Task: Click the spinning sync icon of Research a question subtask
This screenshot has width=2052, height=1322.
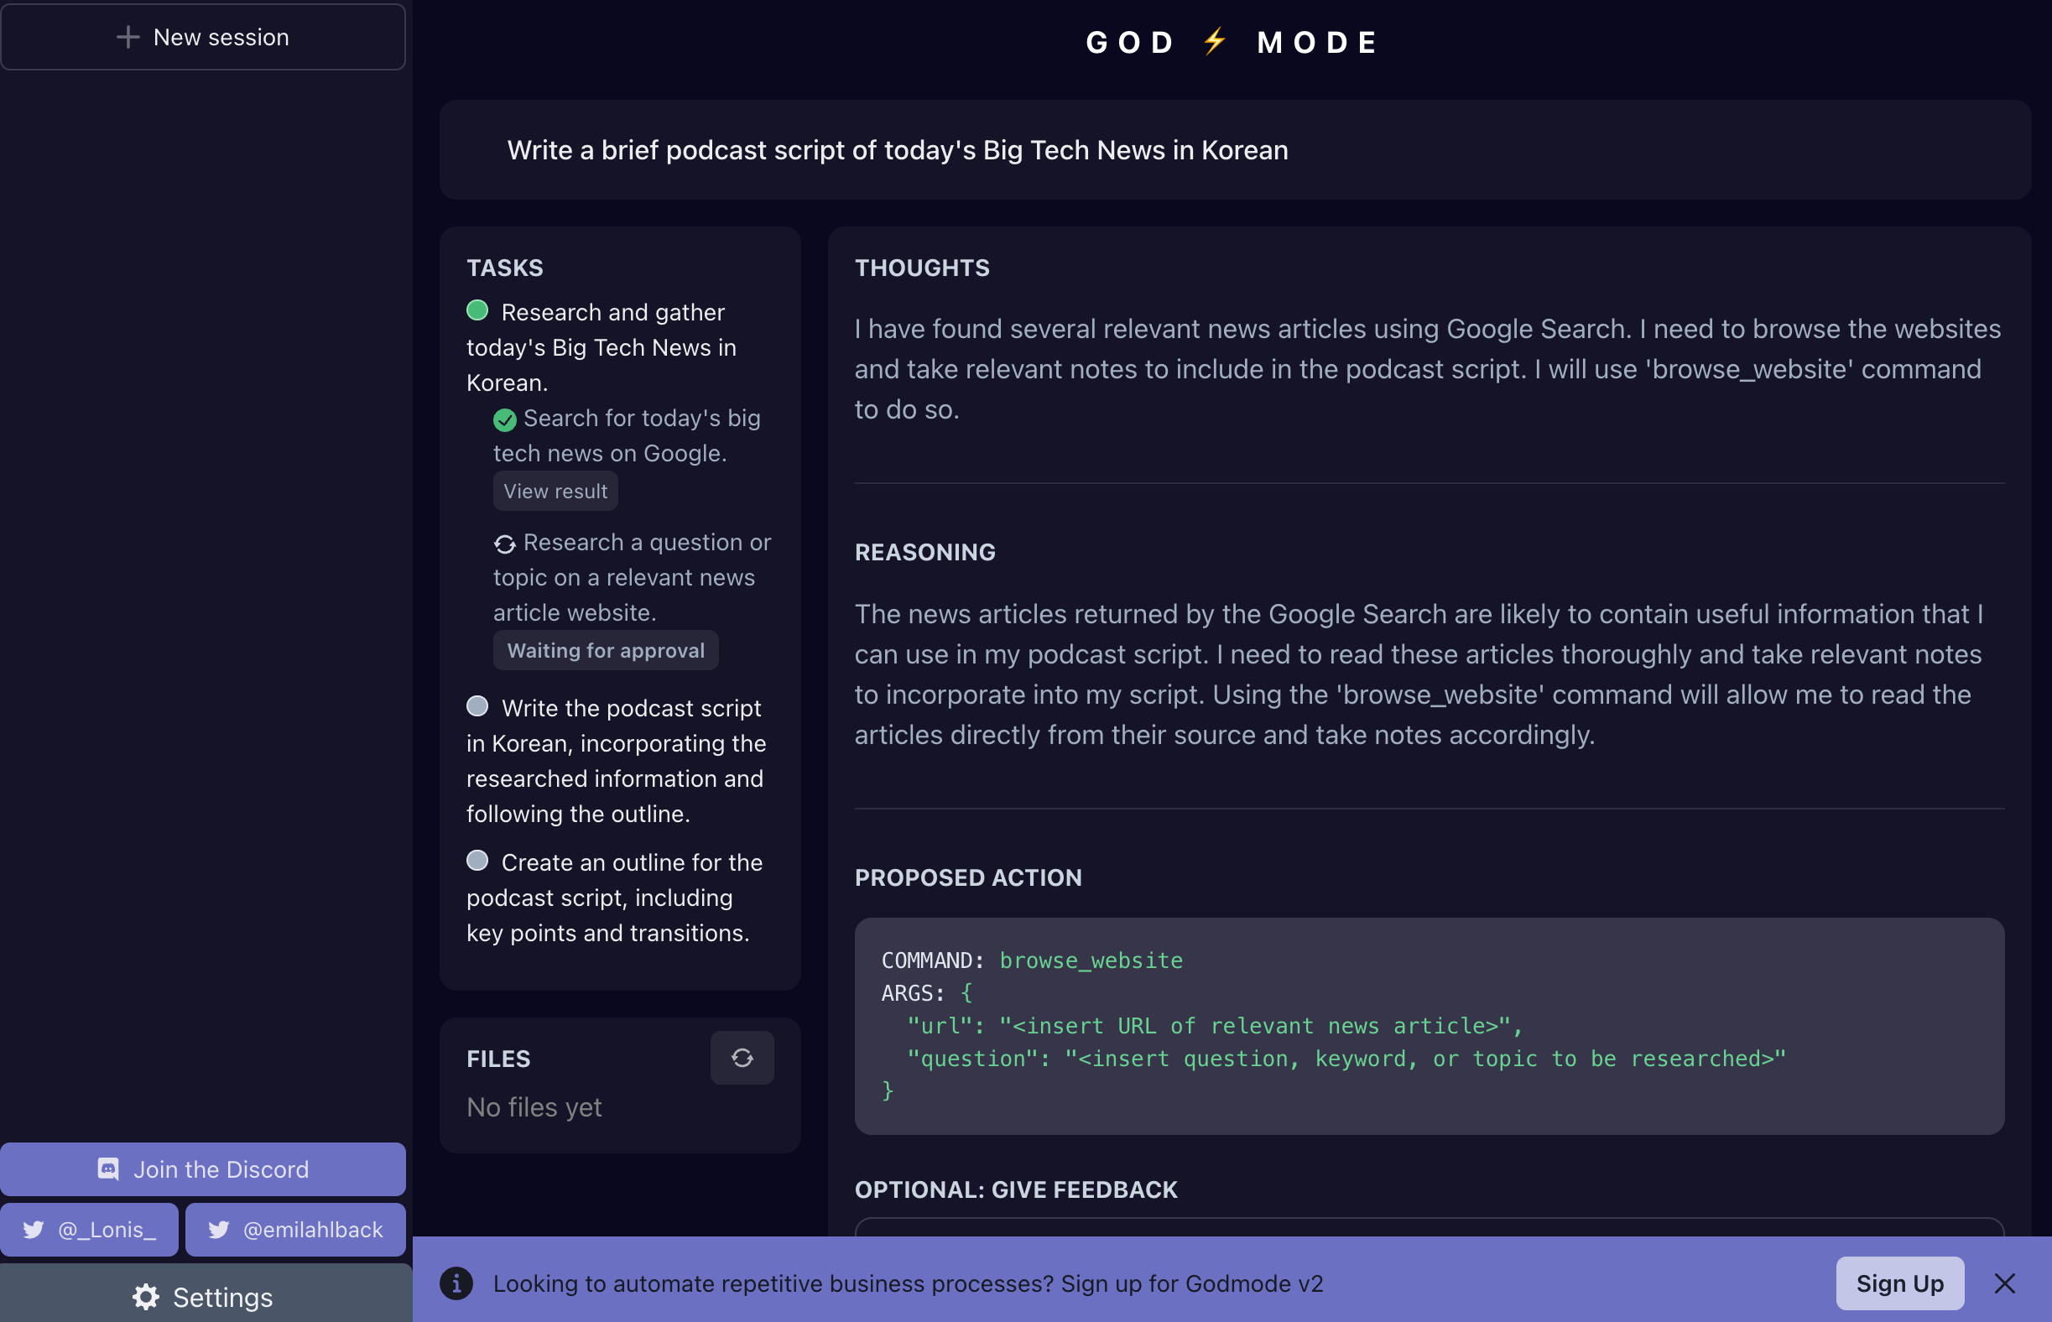Action: tap(505, 544)
